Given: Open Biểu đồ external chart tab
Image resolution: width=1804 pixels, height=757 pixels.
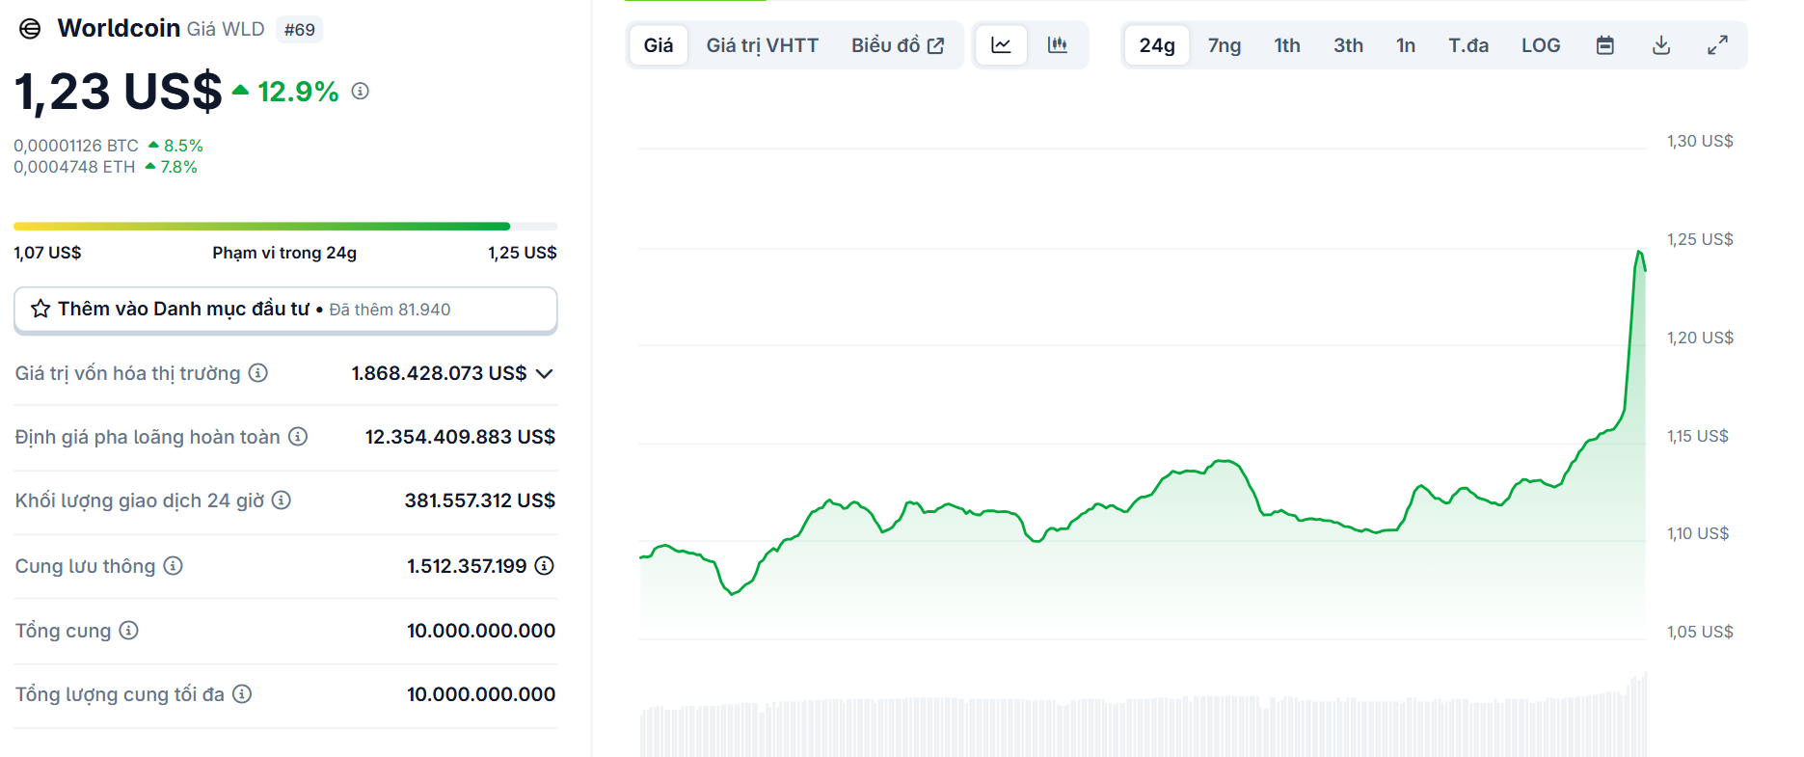Looking at the screenshot, I should tap(898, 45).
